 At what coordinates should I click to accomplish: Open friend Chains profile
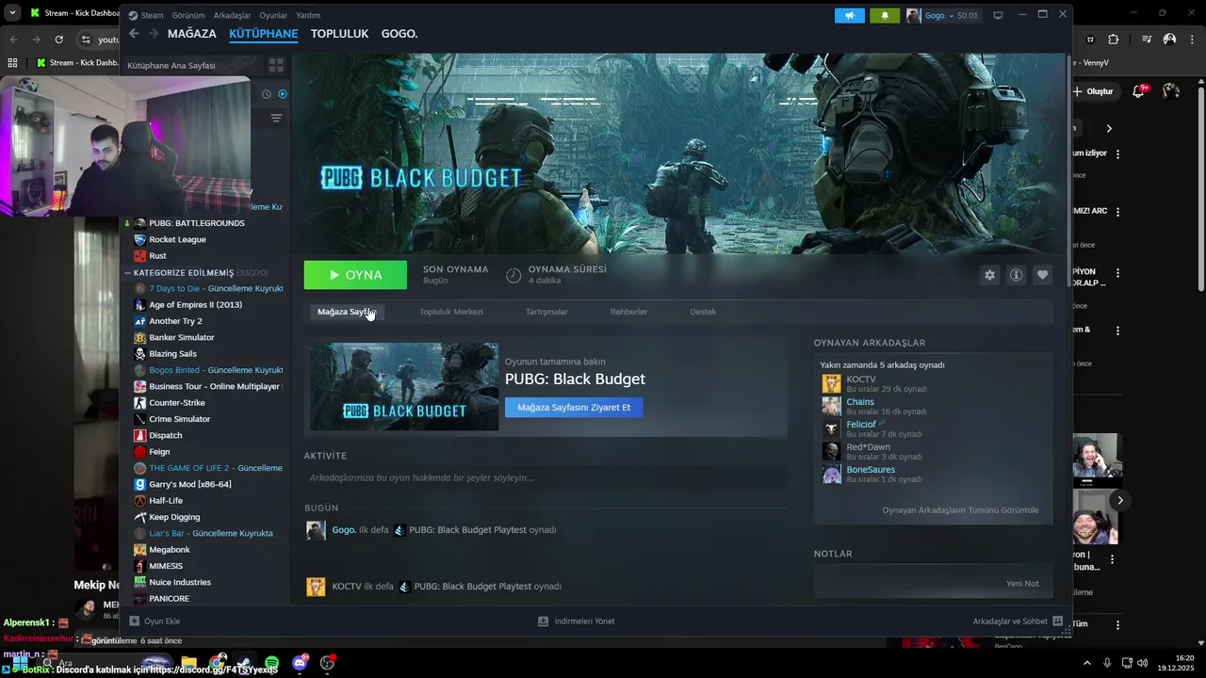860,402
